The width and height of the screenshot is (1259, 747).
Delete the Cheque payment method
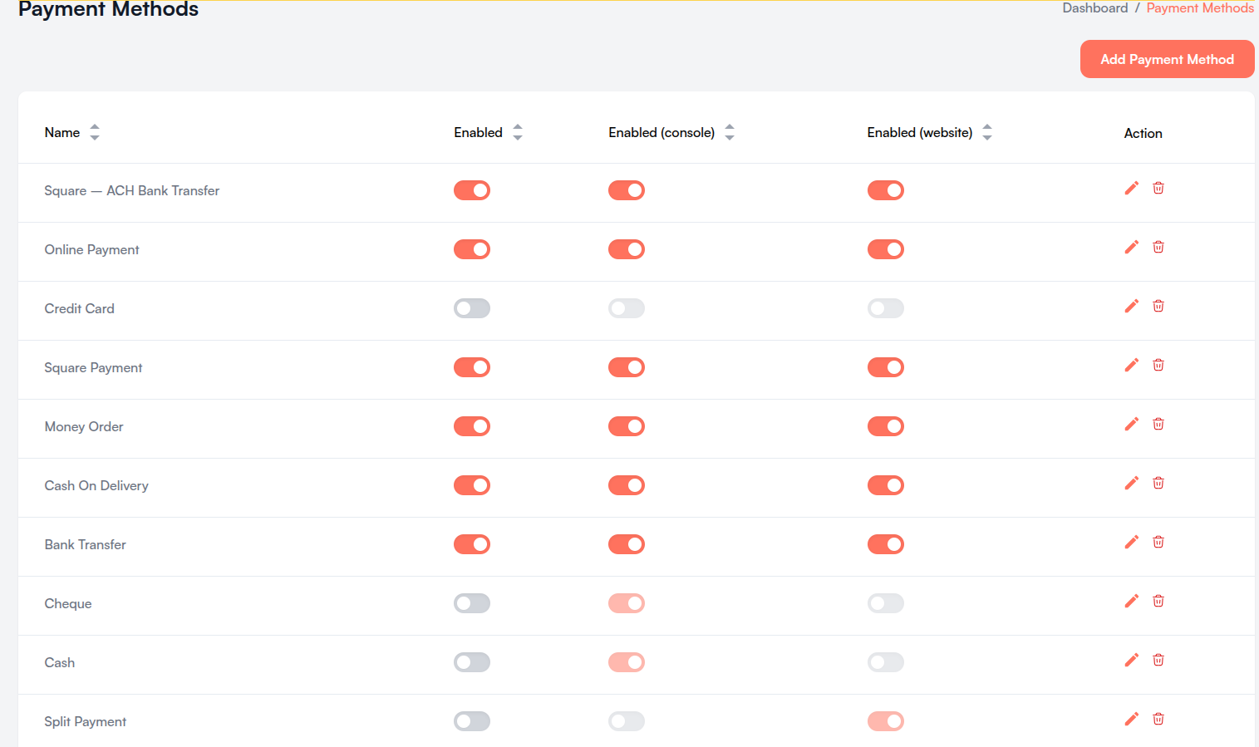[1158, 602]
